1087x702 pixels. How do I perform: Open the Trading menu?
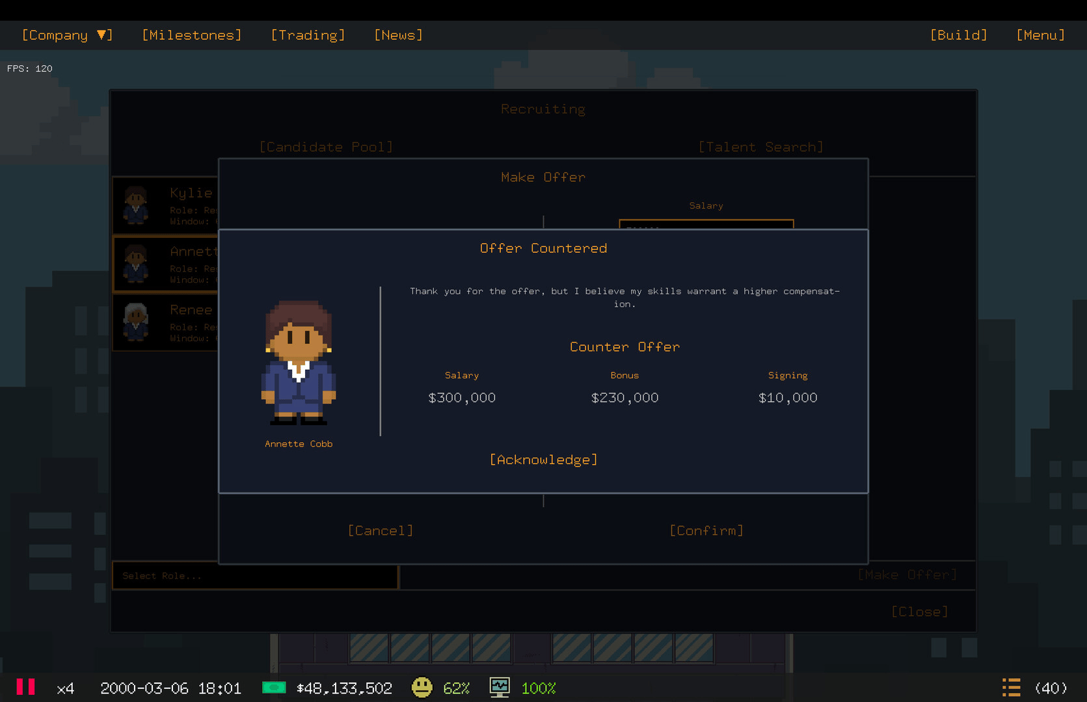coord(308,35)
